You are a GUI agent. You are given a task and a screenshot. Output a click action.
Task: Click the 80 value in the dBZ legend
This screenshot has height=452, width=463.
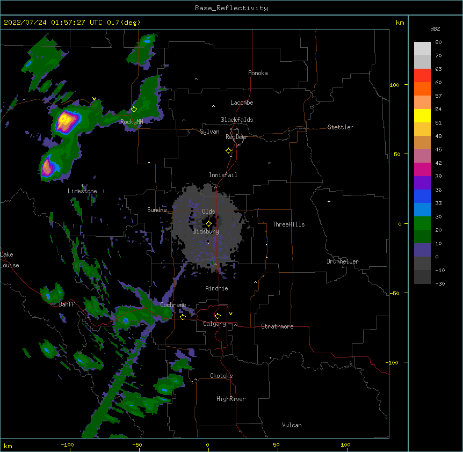click(x=438, y=42)
